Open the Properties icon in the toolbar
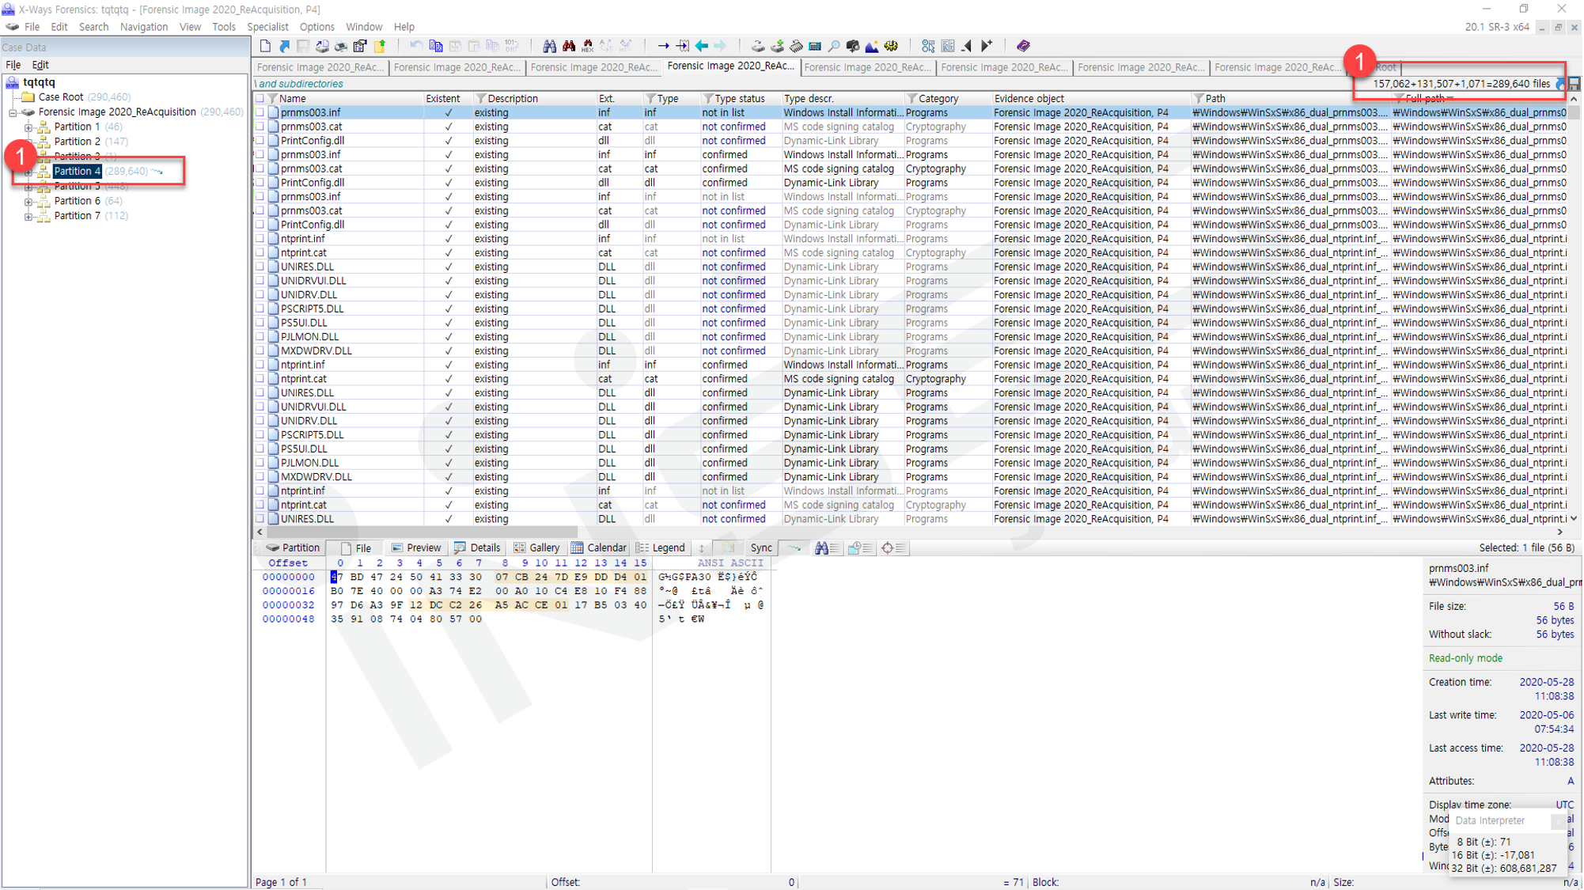Screen dimensions: 1584x890 pos(360,46)
